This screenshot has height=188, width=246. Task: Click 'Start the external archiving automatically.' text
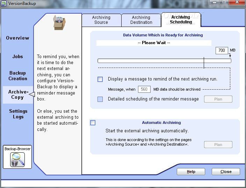[147, 131]
